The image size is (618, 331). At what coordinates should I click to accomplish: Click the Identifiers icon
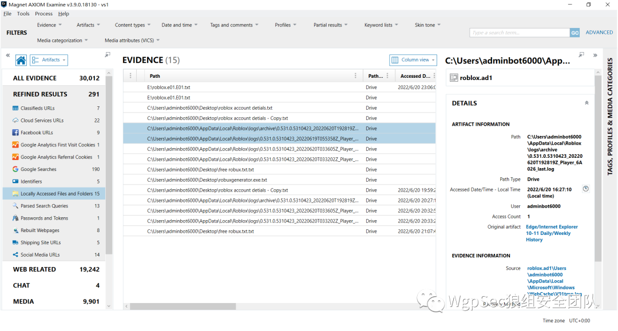pyautogui.click(x=15, y=181)
